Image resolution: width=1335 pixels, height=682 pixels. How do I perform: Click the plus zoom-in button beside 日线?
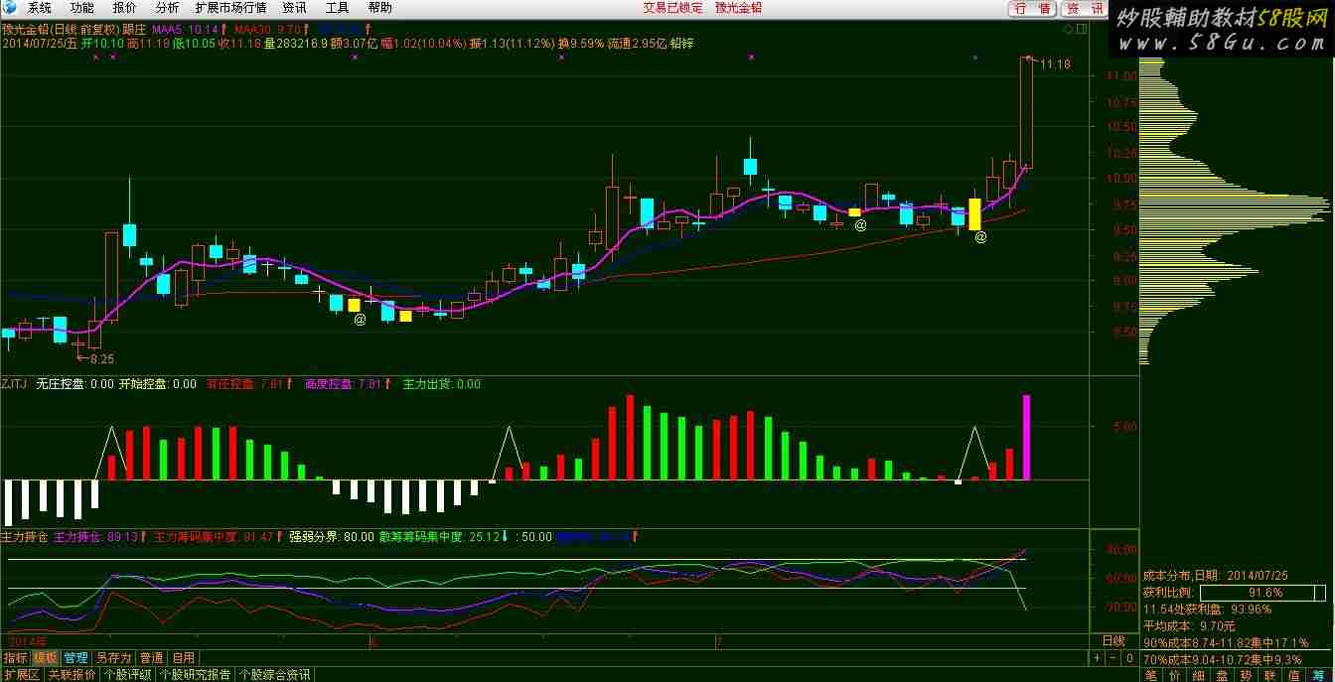1097,657
